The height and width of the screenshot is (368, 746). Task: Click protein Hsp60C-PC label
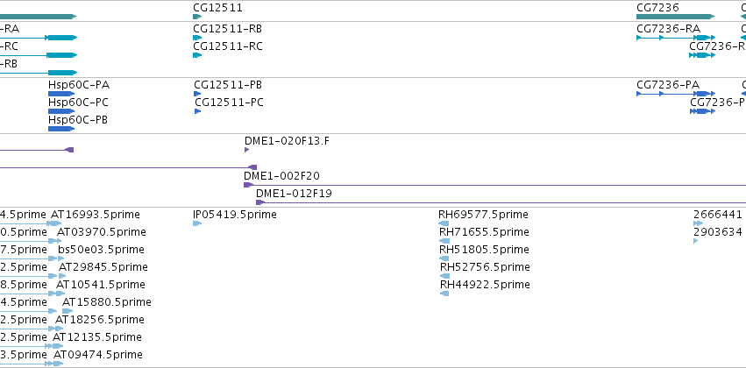[x=78, y=103]
